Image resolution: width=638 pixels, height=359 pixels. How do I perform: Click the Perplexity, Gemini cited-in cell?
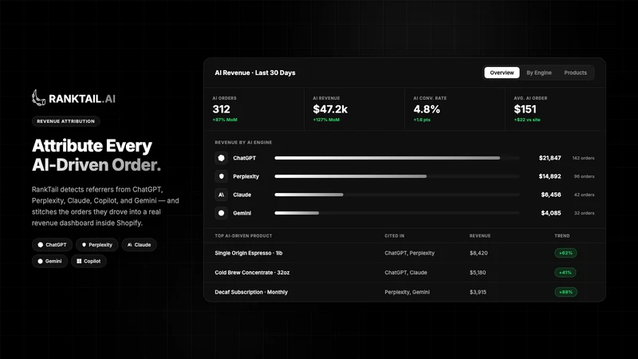(407, 292)
